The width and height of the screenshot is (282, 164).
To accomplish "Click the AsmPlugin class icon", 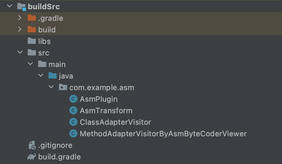I will click(73, 99).
